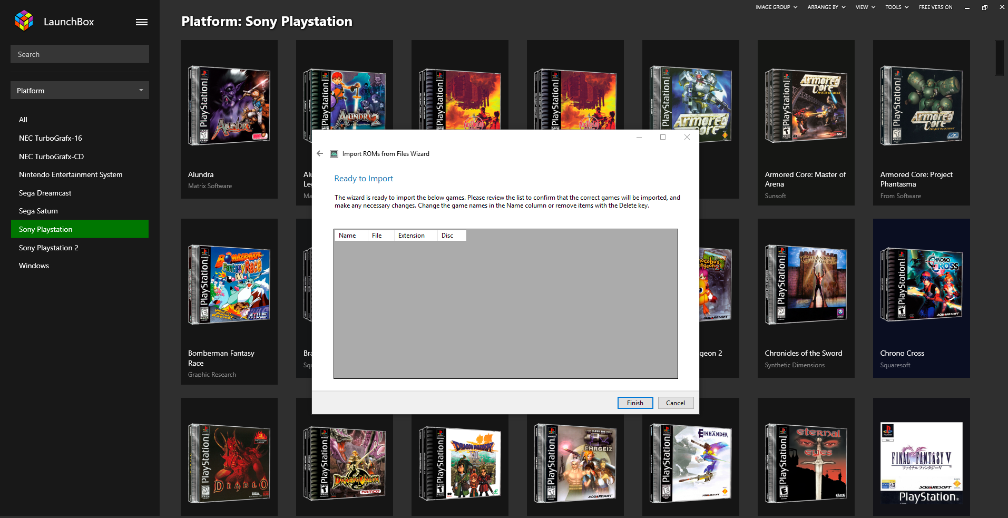1008x518 pixels.
Task: Maximize the Import wizard dialog
Action: (663, 137)
